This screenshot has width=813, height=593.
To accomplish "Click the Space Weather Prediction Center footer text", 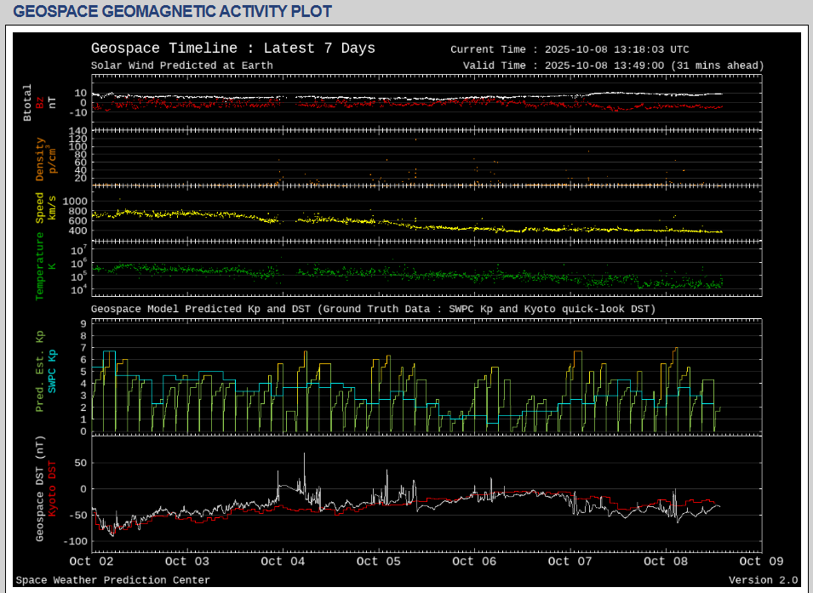I will point(112,580).
